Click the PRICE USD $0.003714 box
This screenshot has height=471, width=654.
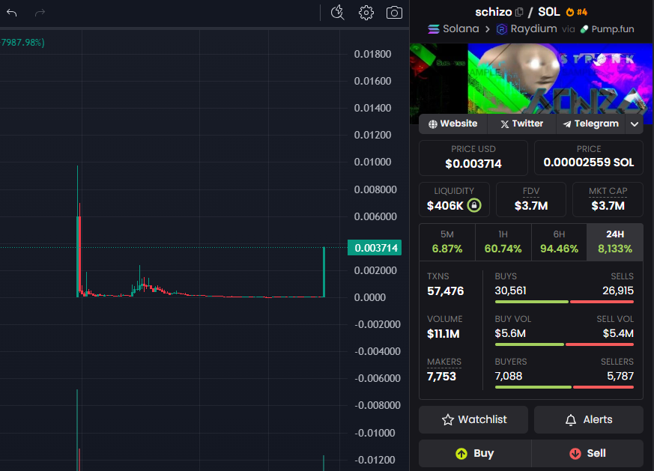coord(473,158)
